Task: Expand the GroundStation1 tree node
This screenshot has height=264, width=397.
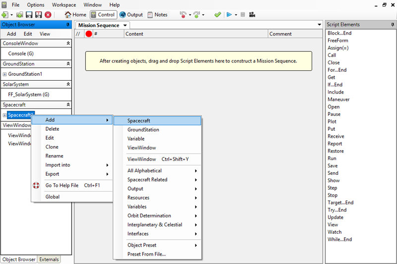Action: pos(4,74)
